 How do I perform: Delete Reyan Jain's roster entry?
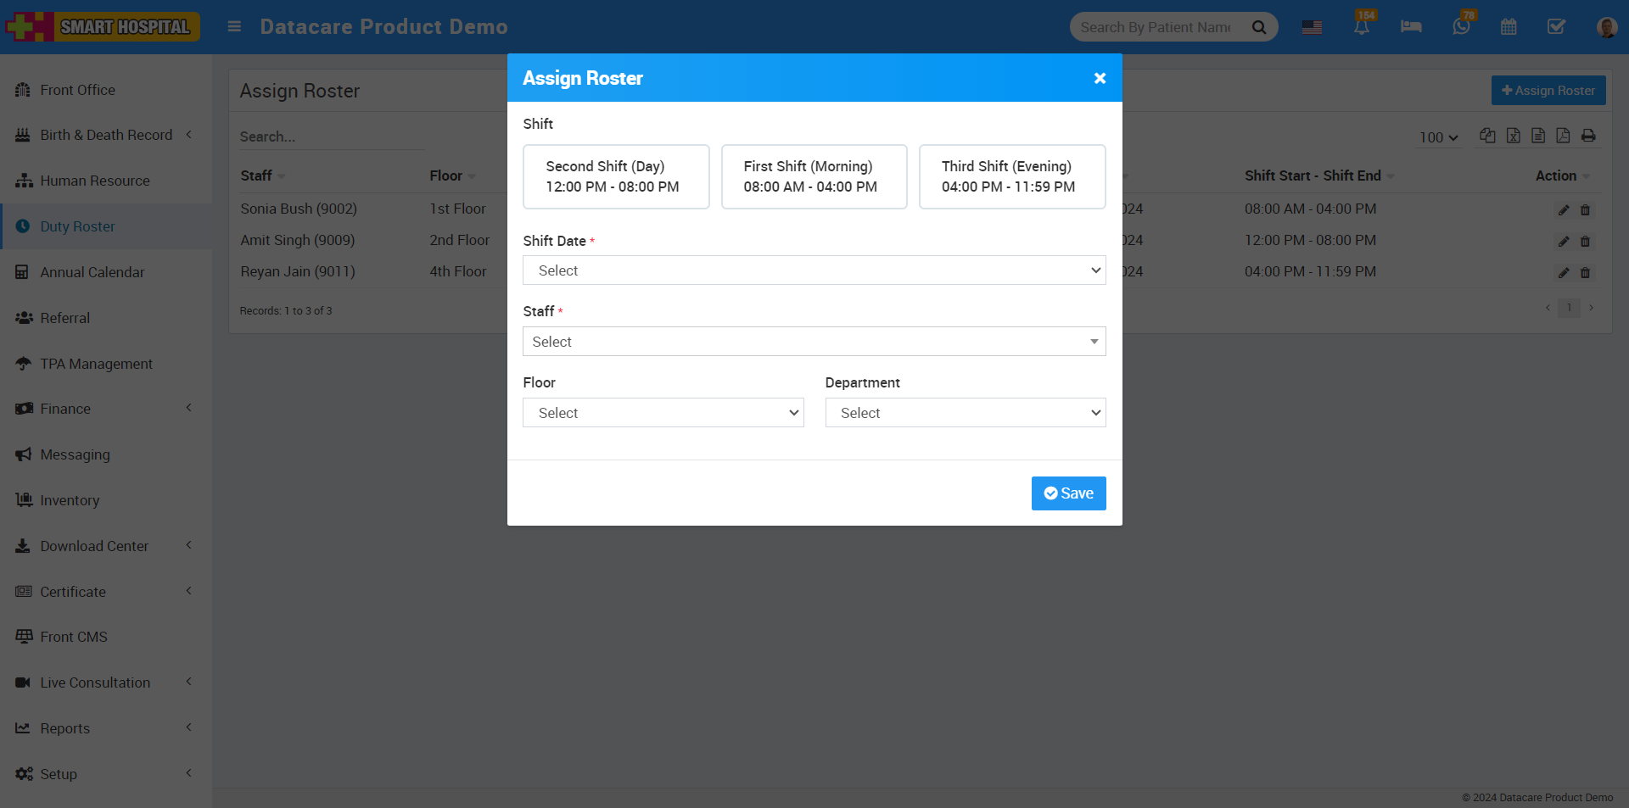[x=1587, y=272]
